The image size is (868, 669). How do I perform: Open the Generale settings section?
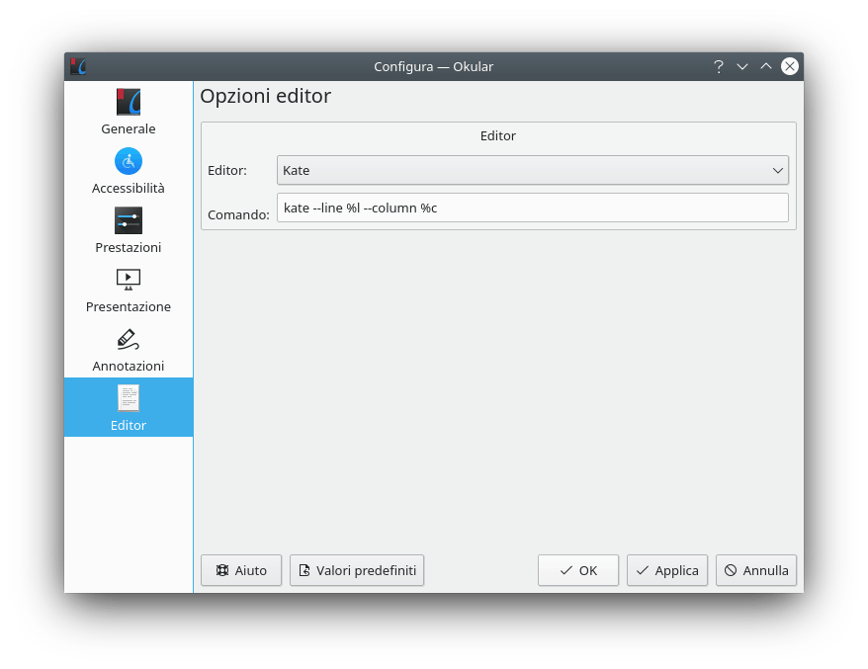click(129, 111)
